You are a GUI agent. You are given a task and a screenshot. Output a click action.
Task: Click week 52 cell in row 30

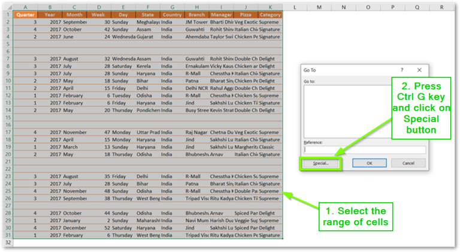pos(99,227)
